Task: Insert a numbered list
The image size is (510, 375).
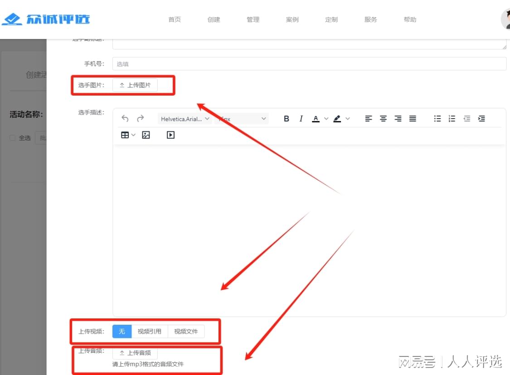Action: click(x=452, y=119)
